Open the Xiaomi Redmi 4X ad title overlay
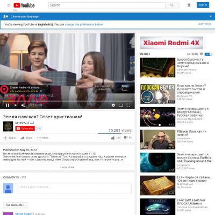 point(25,88)
